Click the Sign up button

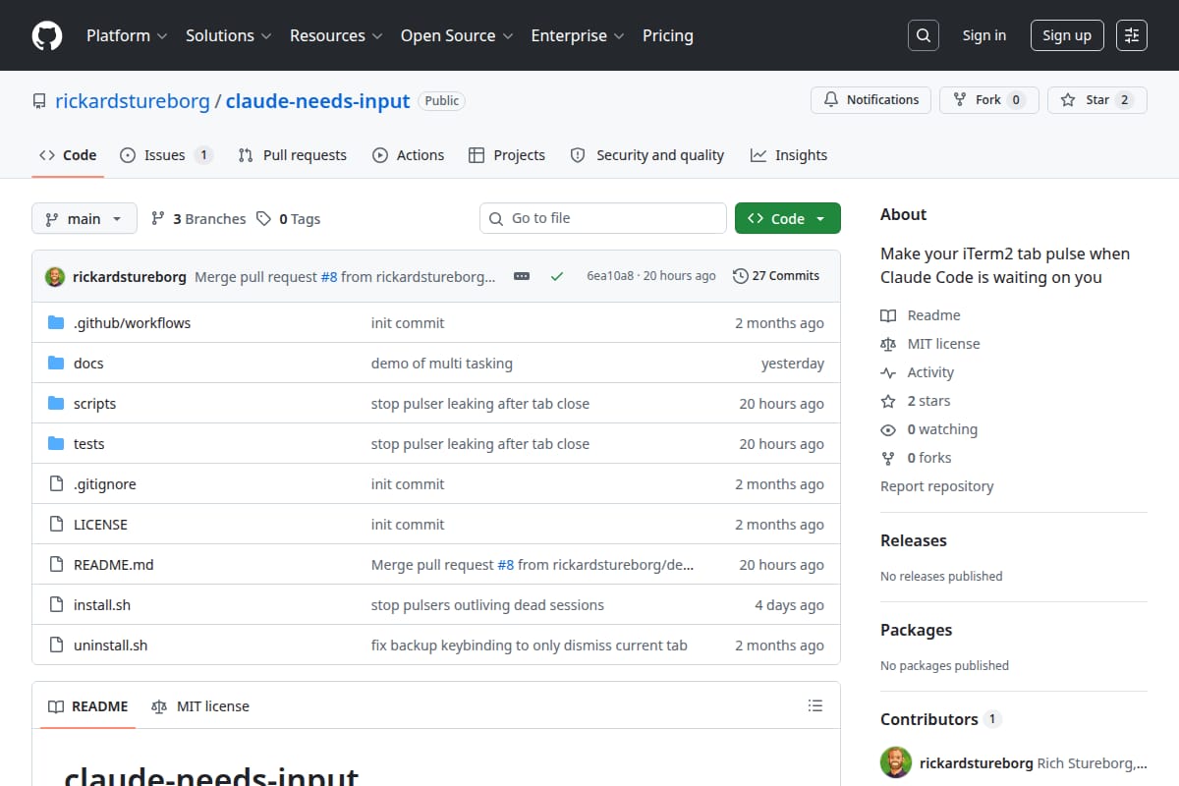click(x=1067, y=35)
